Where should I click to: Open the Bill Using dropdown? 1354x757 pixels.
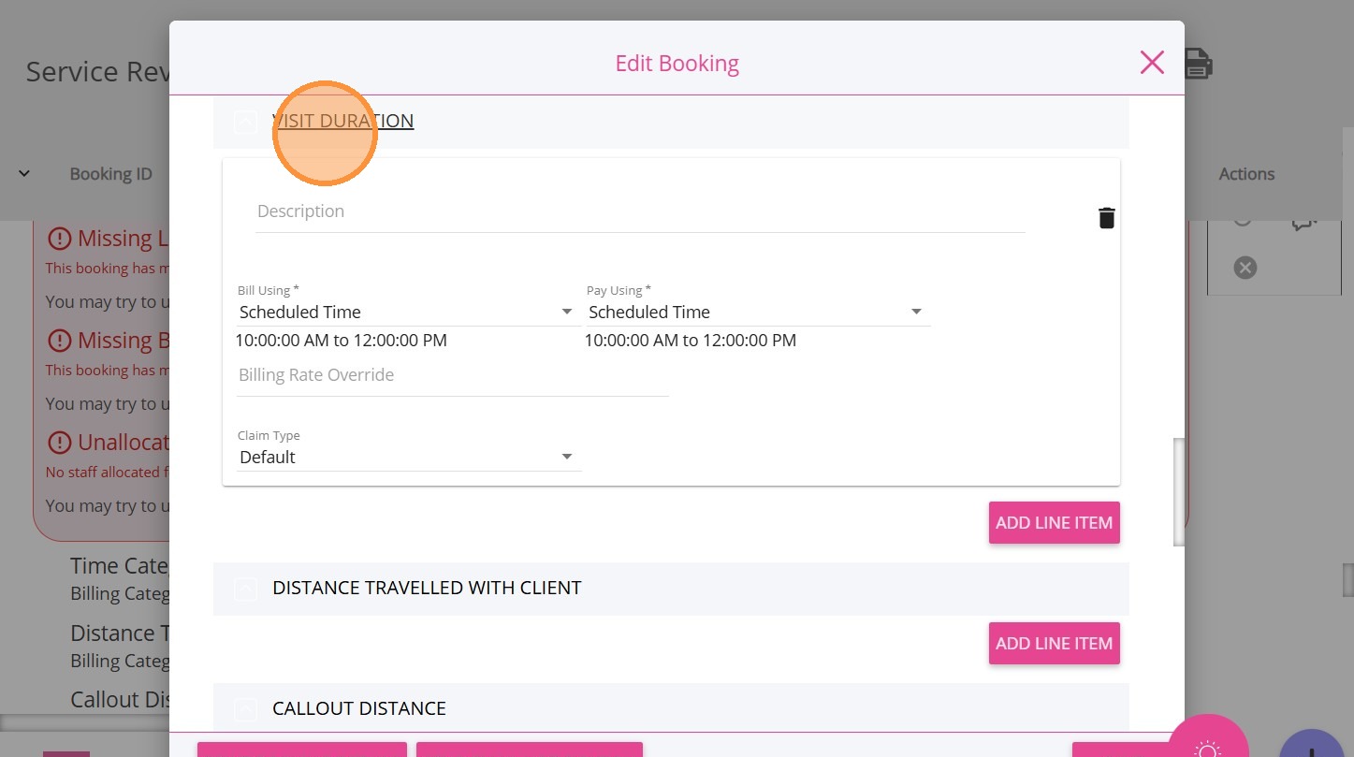[x=405, y=312]
